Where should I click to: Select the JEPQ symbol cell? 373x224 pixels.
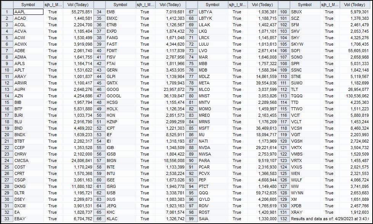pos(121,206)
